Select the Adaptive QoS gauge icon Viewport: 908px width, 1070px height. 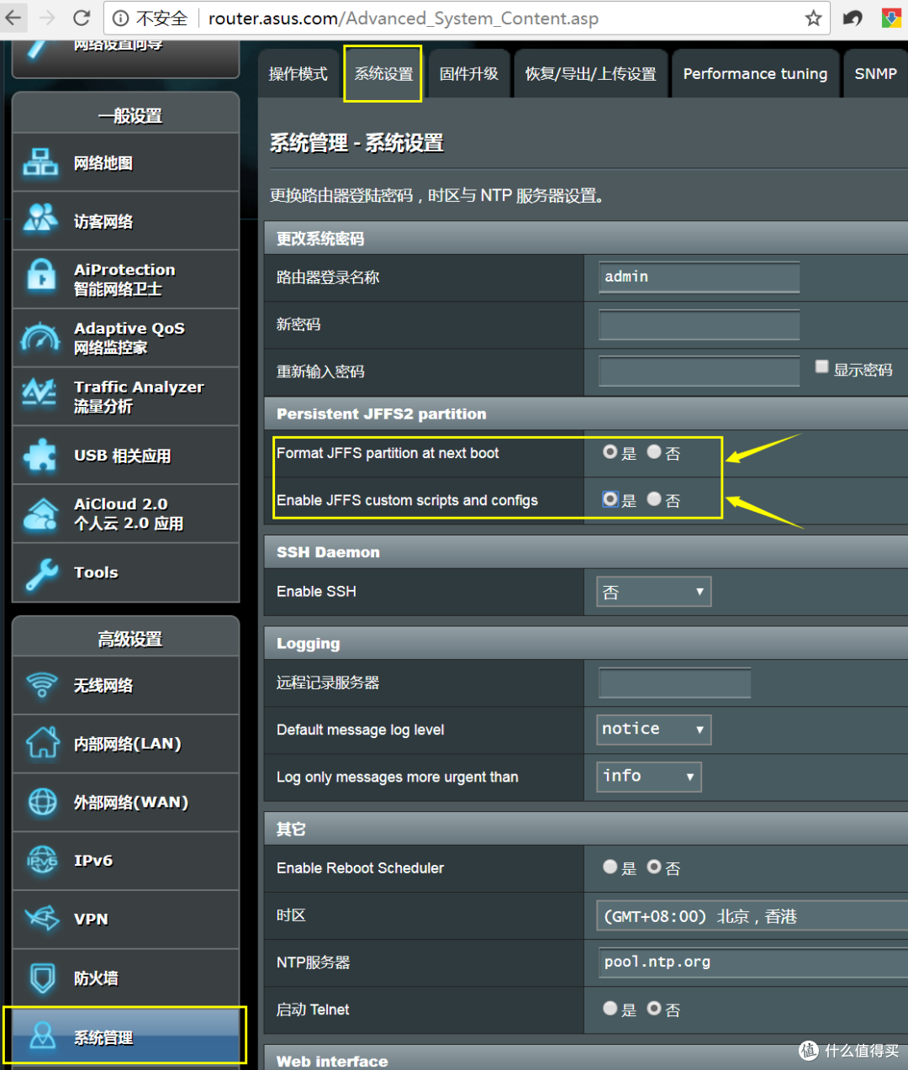(x=40, y=337)
